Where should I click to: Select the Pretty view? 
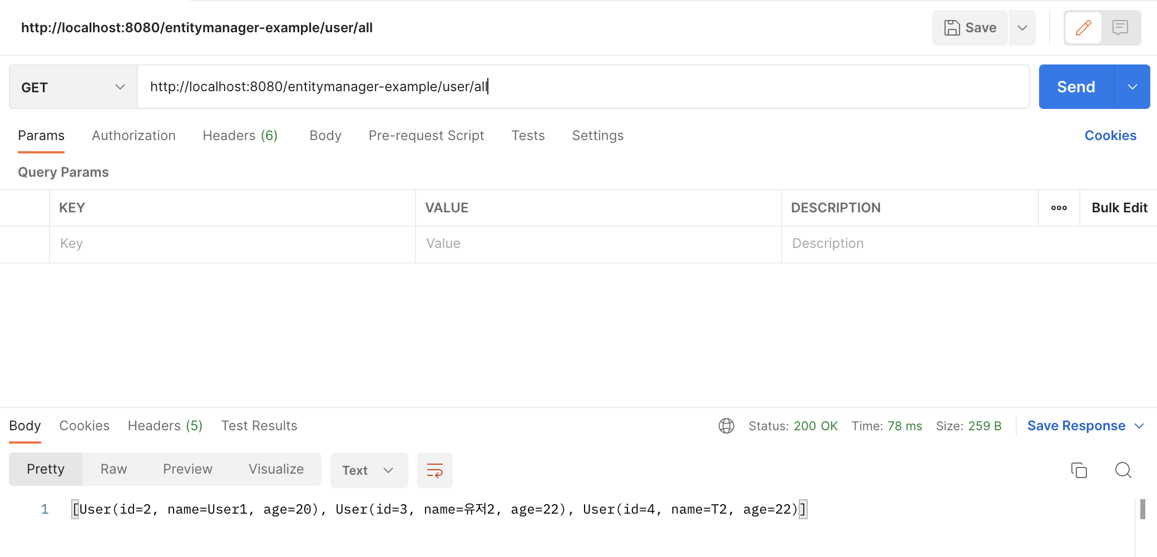(46, 469)
